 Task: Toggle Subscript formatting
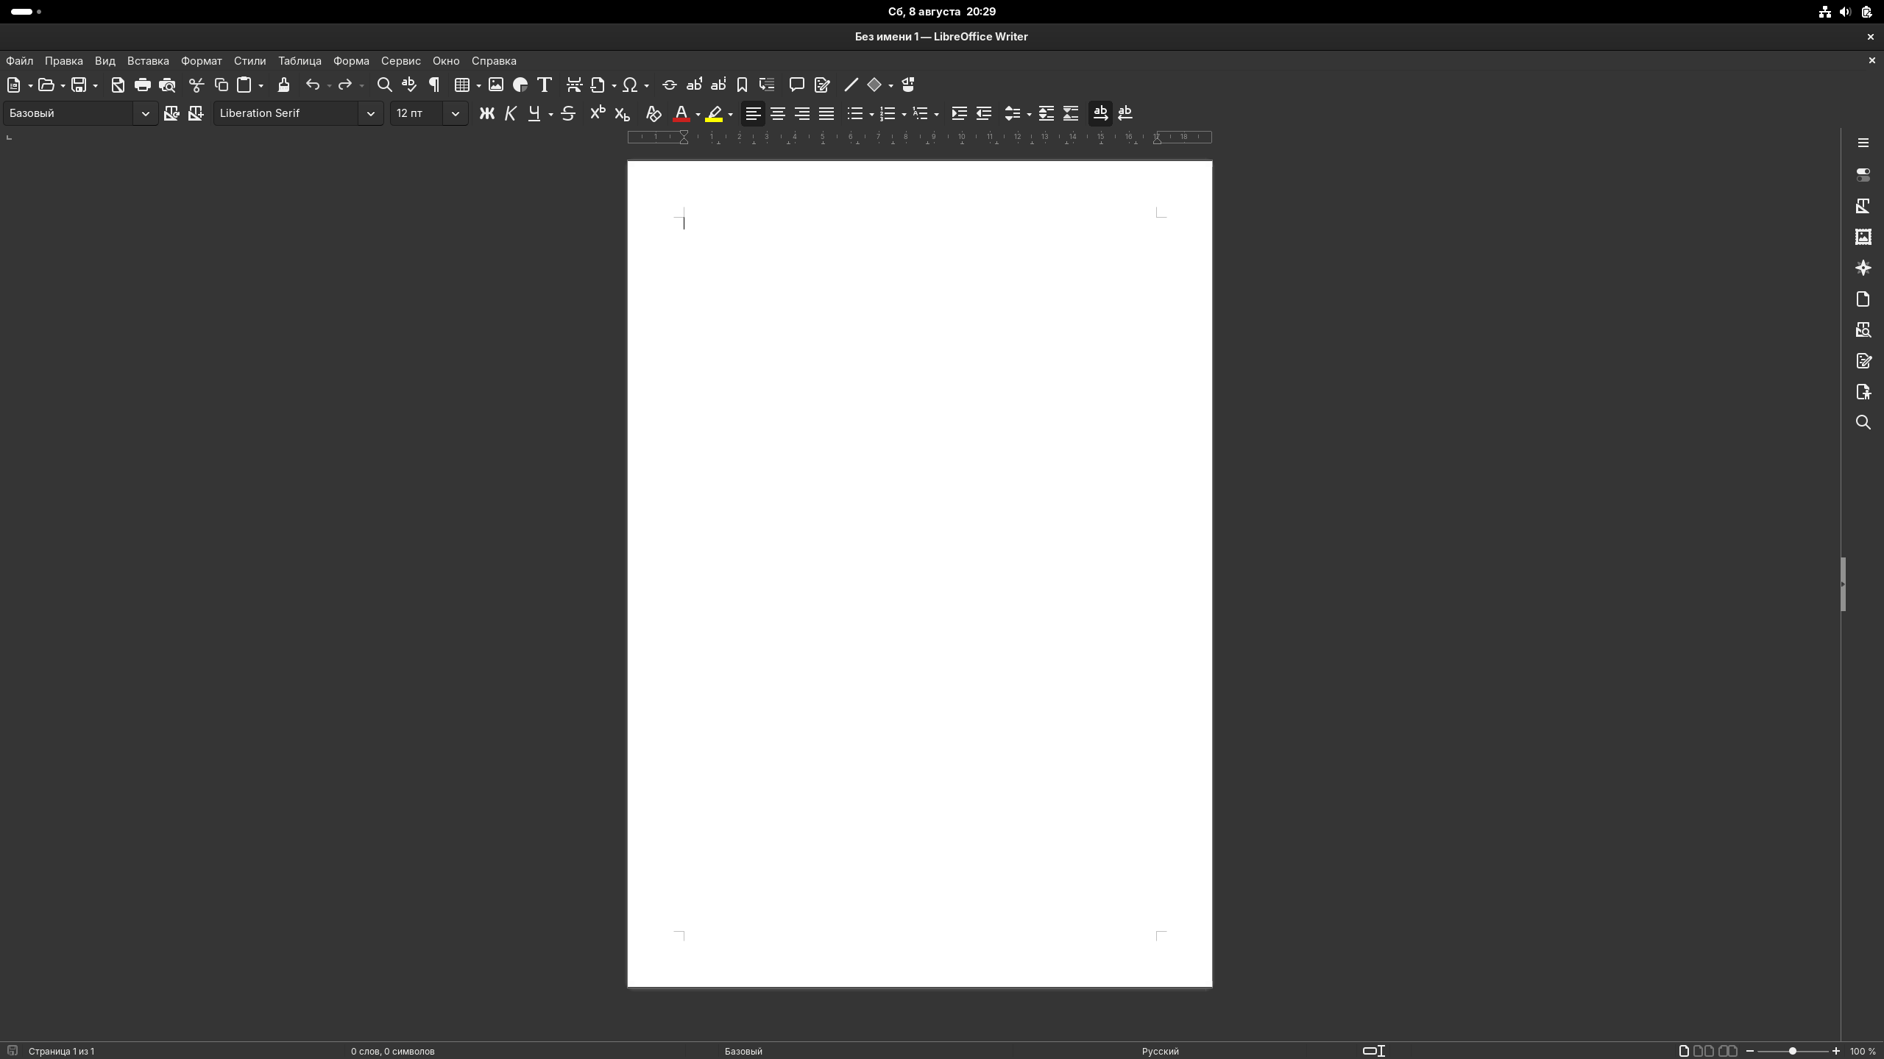click(x=623, y=114)
